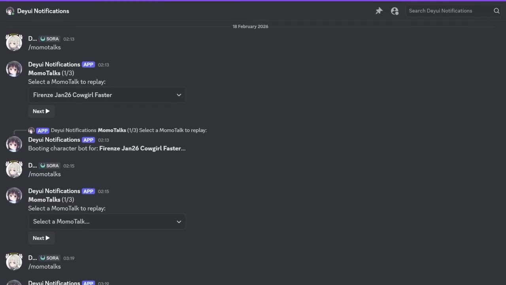Click user avatar beside 02:15 /momotalks command
506x285 pixels.
(x=14, y=169)
